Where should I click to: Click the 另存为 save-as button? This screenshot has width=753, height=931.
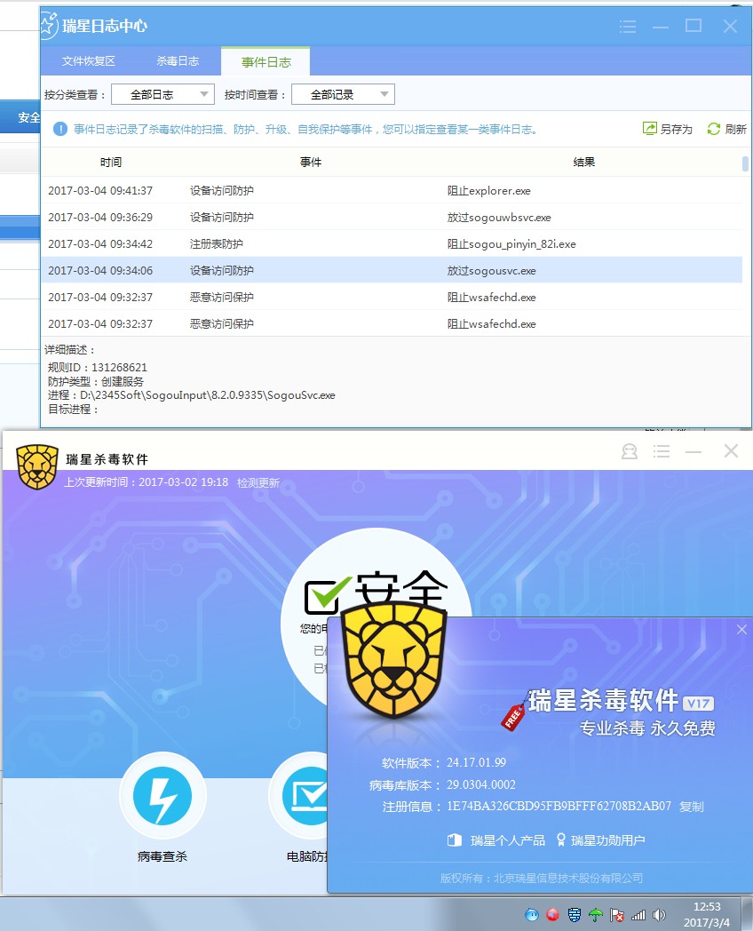coord(668,129)
